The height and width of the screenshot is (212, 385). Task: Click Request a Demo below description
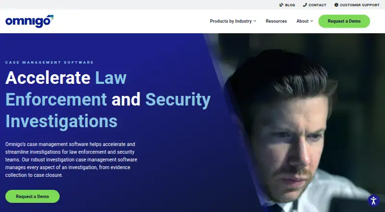[x=32, y=196]
